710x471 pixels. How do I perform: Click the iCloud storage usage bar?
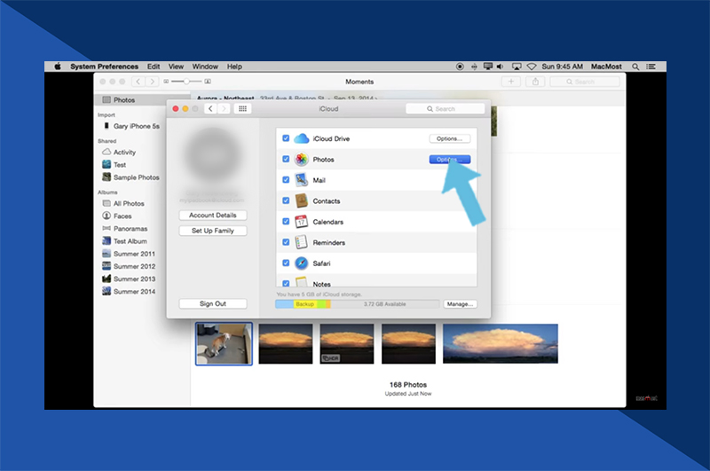pos(358,304)
